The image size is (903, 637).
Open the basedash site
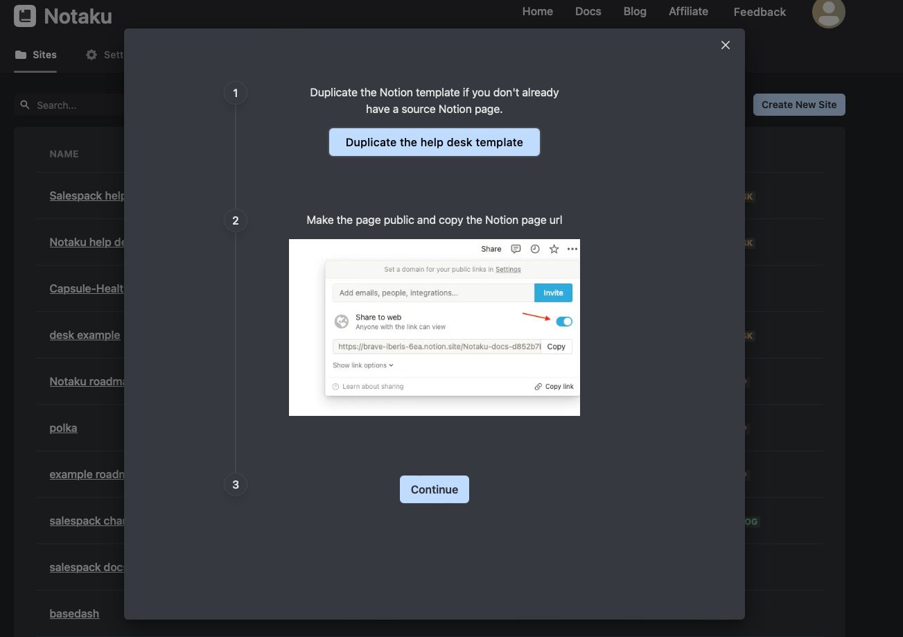click(x=74, y=614)
